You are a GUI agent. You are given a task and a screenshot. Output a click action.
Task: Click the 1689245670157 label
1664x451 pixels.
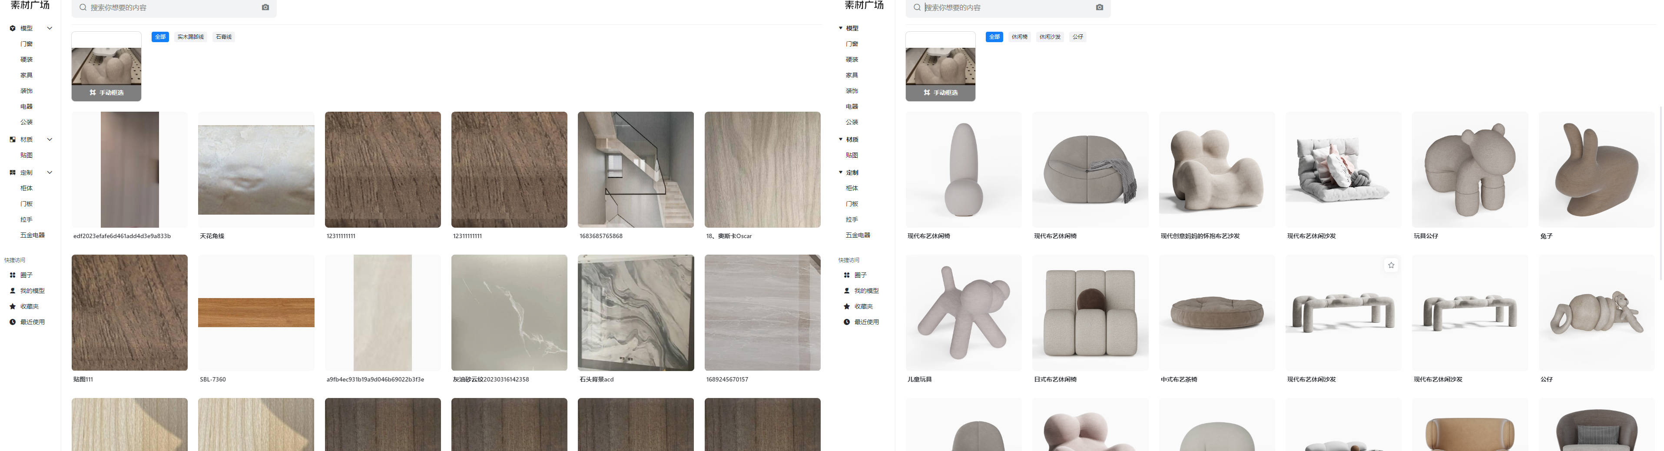point(727,380)
